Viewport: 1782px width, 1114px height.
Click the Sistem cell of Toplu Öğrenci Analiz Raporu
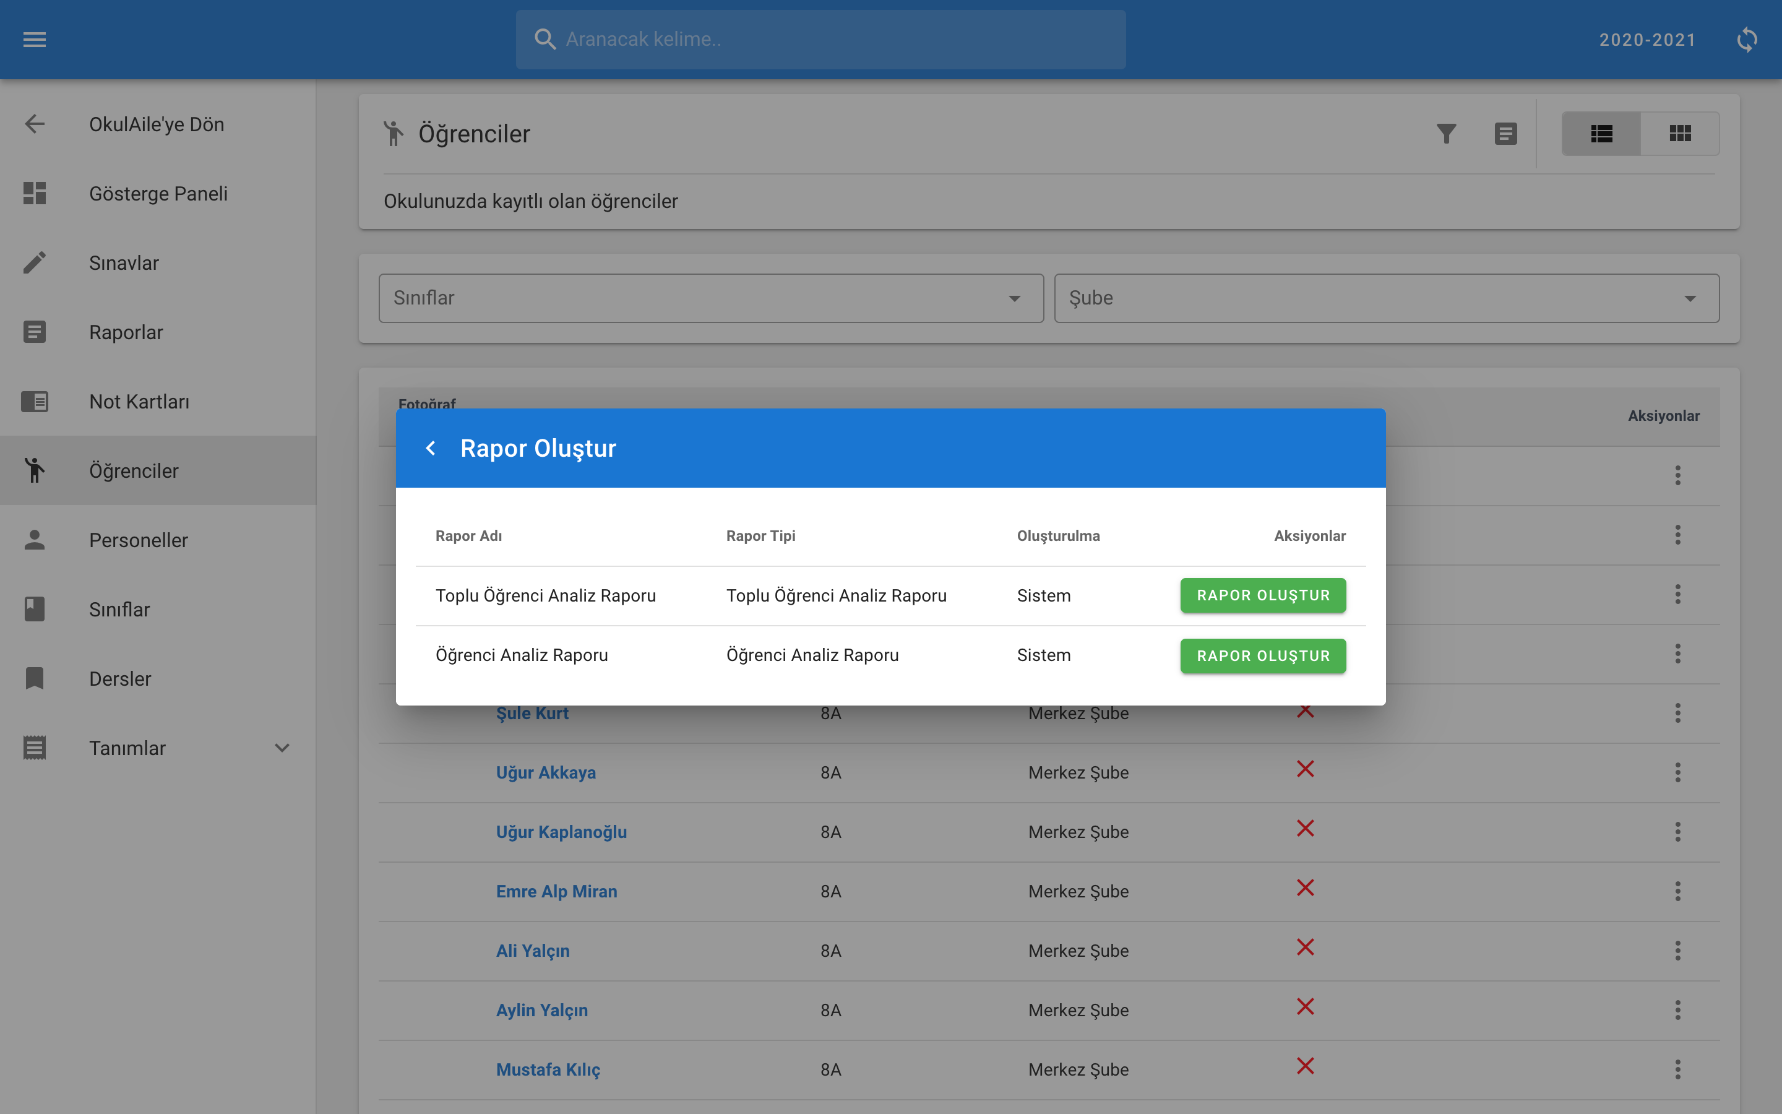pos(1043,595)
